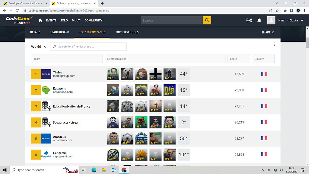The image size is (309, 174).
Task: Click the search friend or school input field
Action: pos(88,47)
